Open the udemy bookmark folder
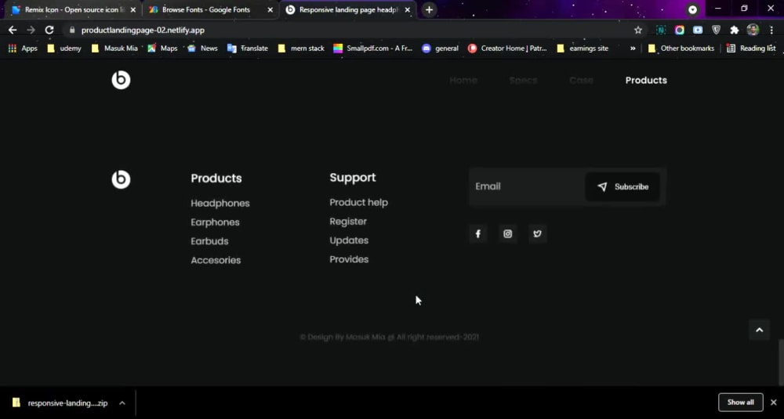Screen dimensions: 784x419 pyautogui.click(x=64, y=49)
